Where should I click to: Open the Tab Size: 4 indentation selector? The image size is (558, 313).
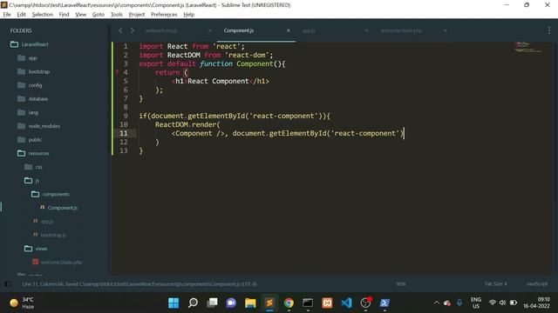coord(495,284)
